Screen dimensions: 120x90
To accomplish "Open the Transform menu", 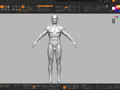I will pos(67,3).
